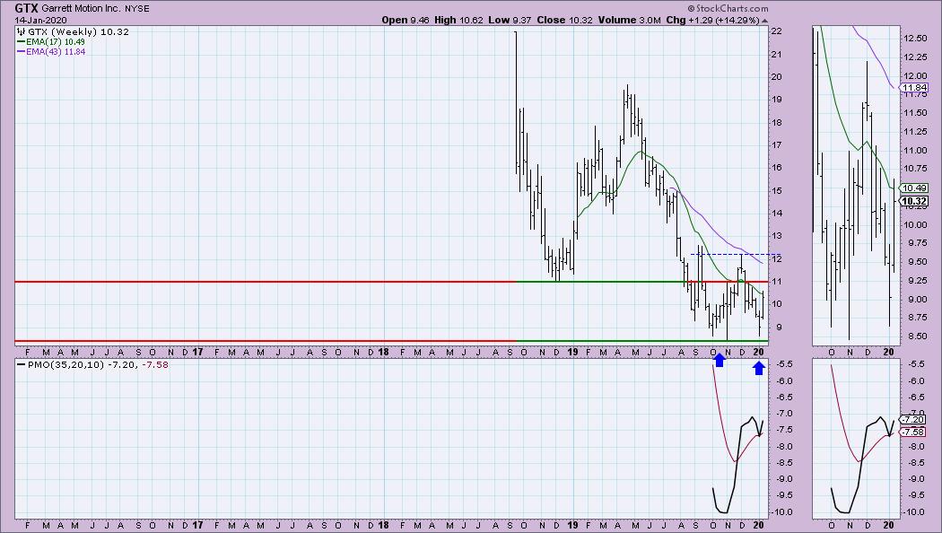The width and height of the screenshot is (942, 533).
Task: Click the 9.75 level on zoomed axis
Action: pos(914,243)
